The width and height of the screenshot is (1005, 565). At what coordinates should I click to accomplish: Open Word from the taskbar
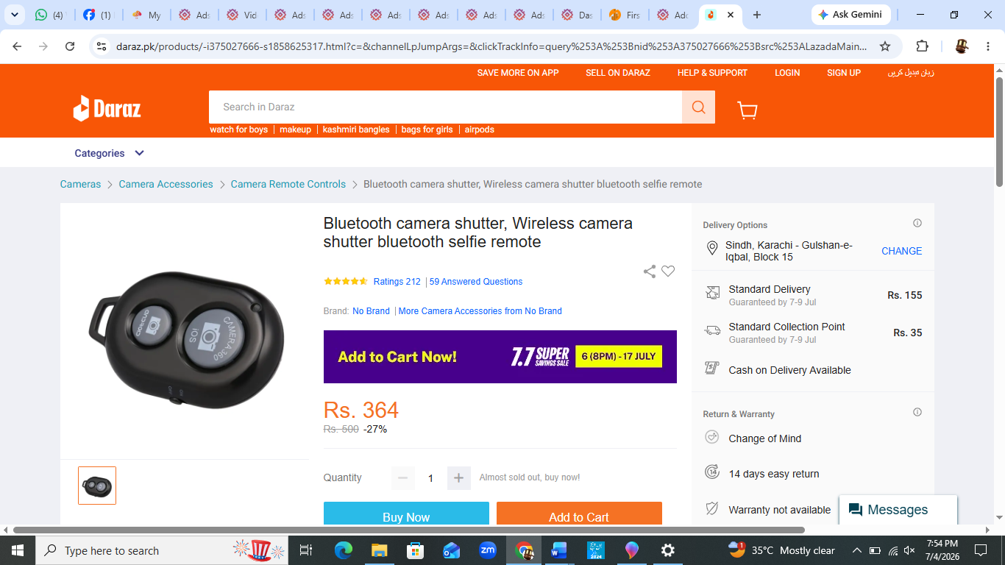(x=559, y=550)
